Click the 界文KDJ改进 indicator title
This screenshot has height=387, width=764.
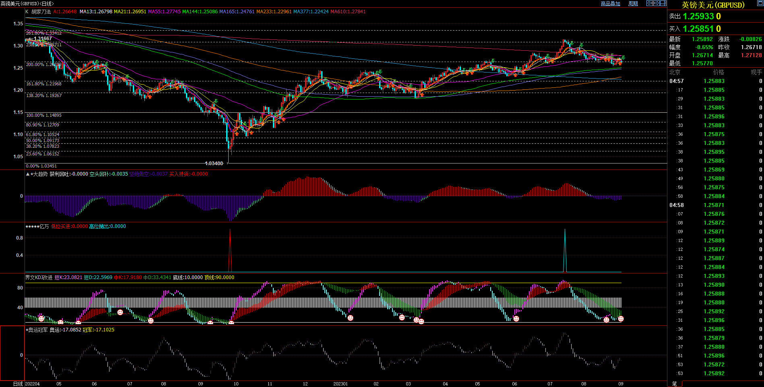39,277
